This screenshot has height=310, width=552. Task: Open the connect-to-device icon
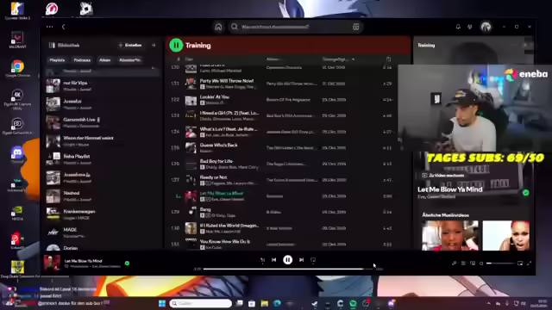pos(473,263)
